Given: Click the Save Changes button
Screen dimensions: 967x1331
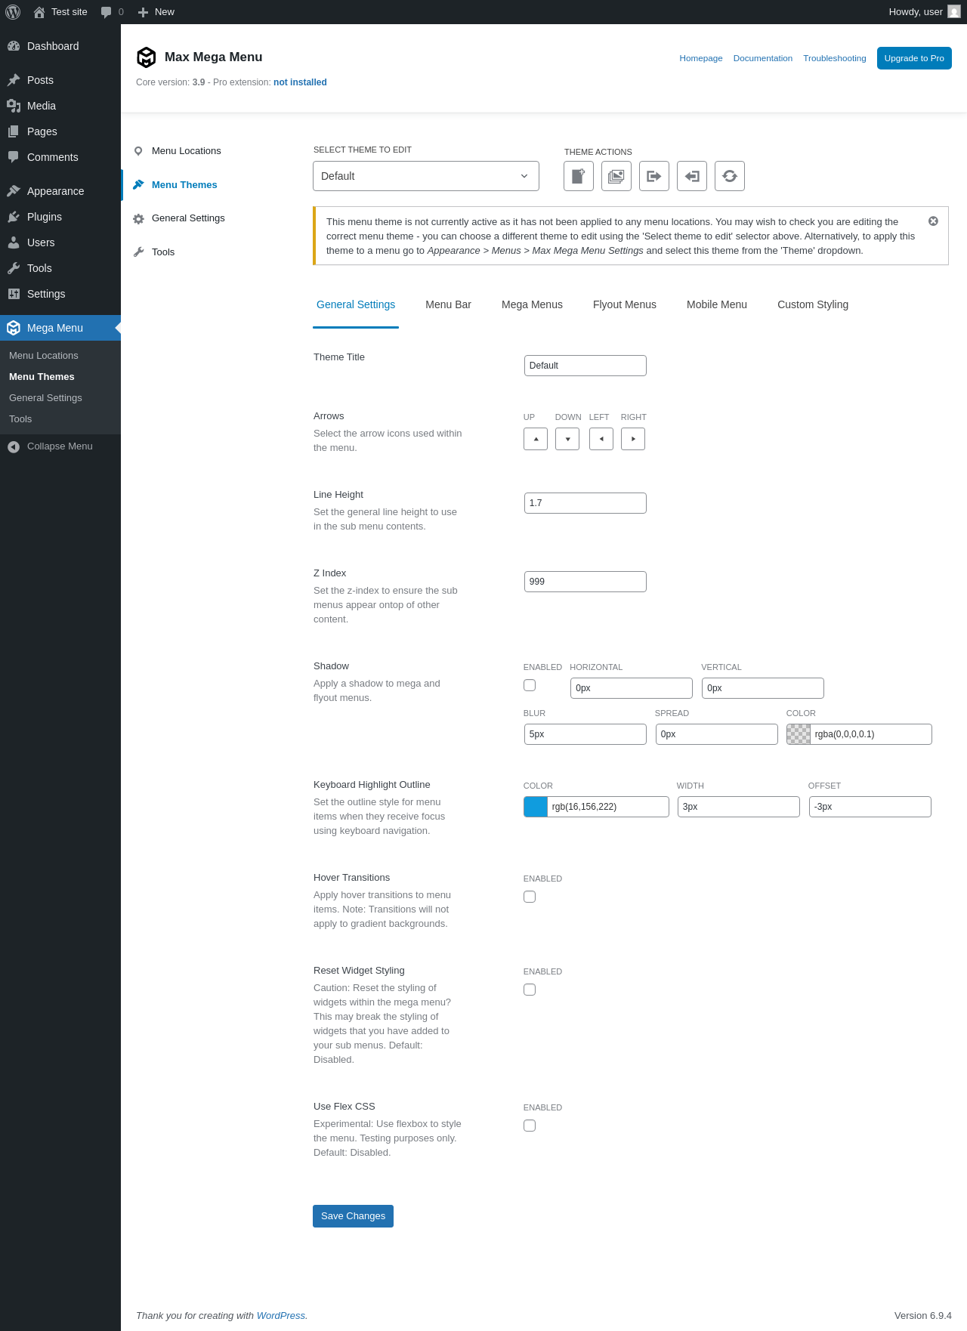Looking at the screenshot, I should coord(353,1216).
